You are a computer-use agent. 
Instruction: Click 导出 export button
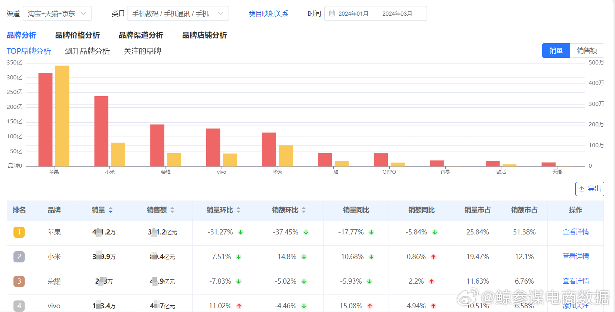pos(590,189)
